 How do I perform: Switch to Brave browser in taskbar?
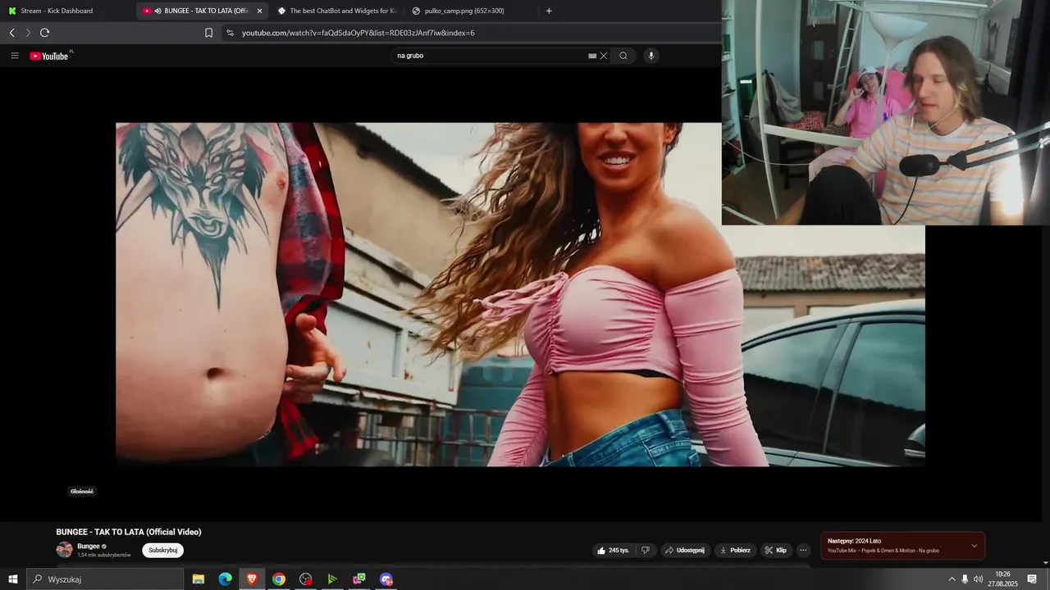point(252,579)
